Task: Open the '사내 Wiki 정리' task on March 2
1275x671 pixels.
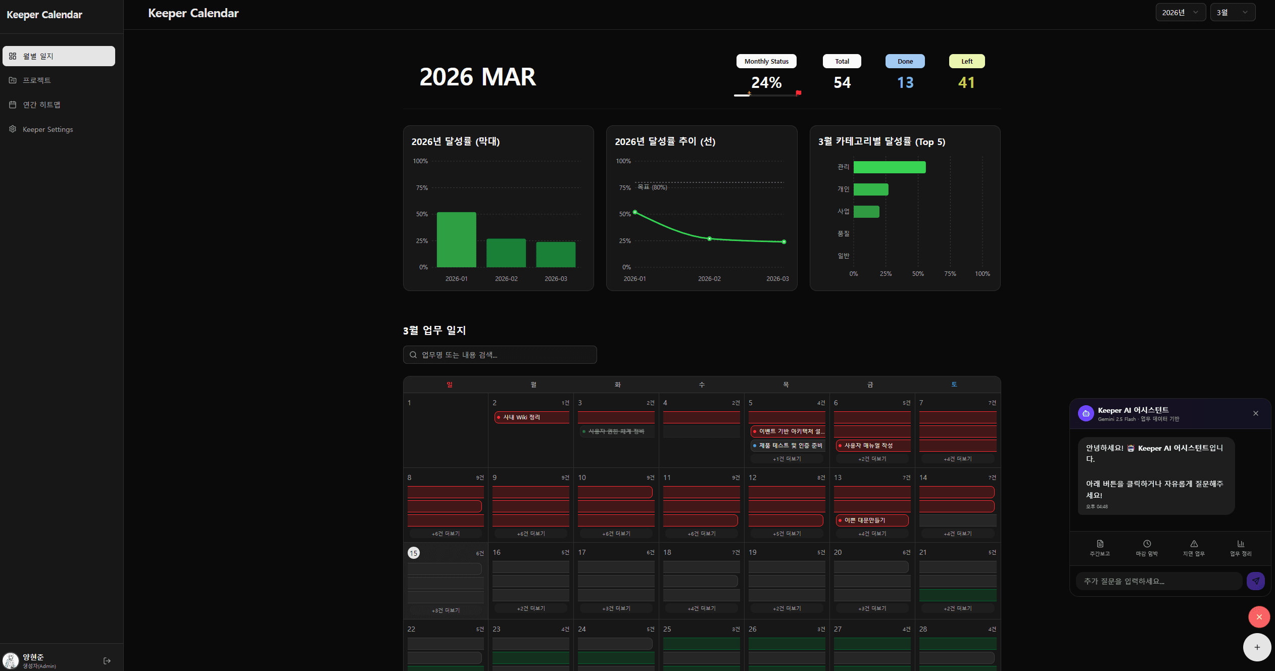Action: (x=531, y=417)
